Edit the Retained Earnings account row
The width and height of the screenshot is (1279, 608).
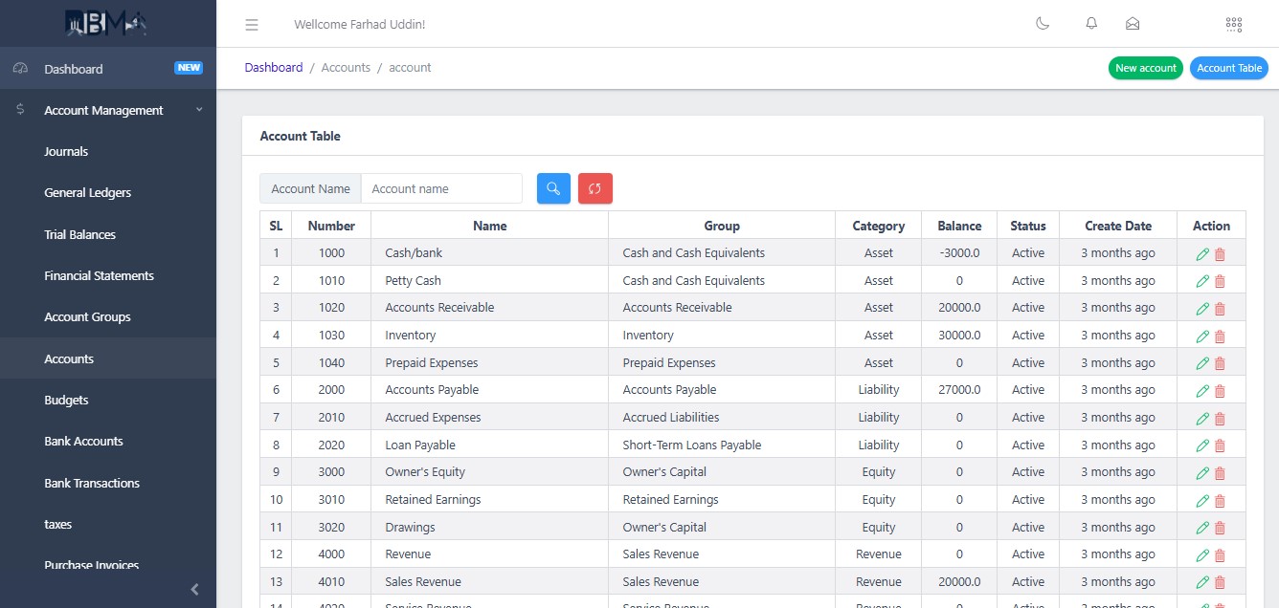coord(1202,501)
